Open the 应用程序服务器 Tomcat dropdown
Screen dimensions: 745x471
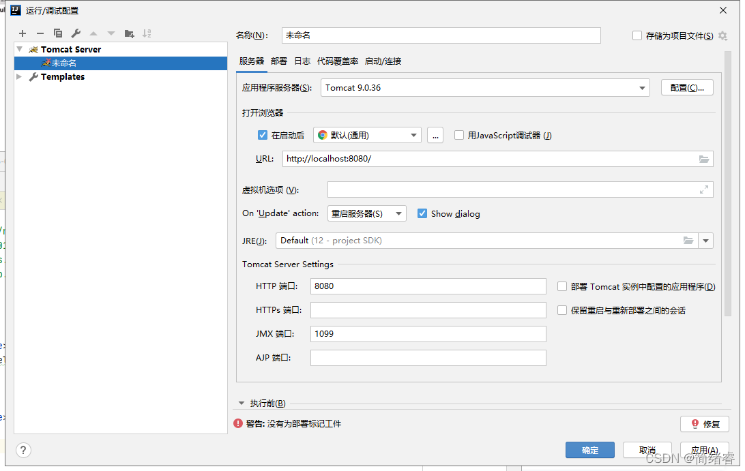click(641, 87)
